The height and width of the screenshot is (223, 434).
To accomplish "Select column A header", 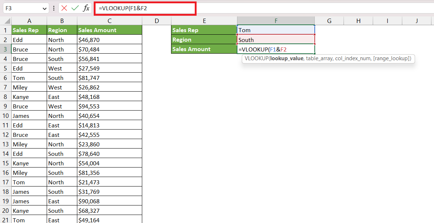I will [29, 21].
